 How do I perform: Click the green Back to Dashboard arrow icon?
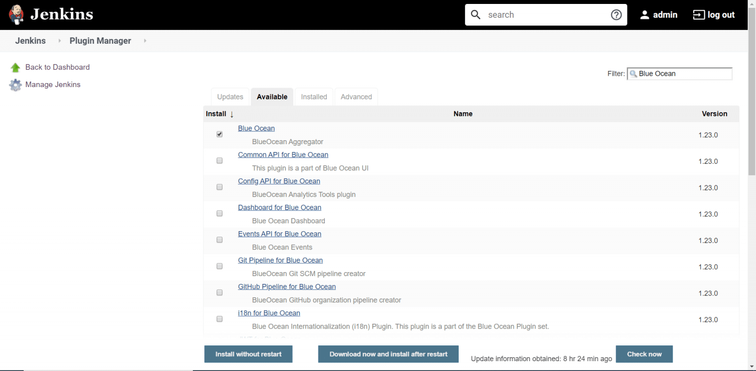15,67
